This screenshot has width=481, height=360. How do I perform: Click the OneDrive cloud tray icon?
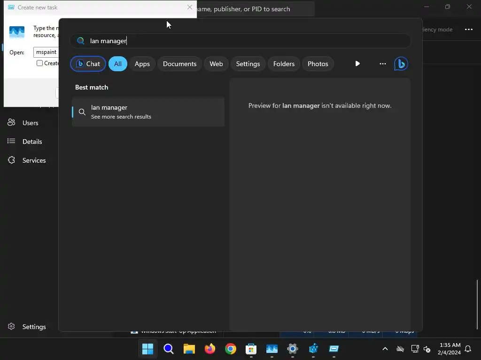point(400,349)
